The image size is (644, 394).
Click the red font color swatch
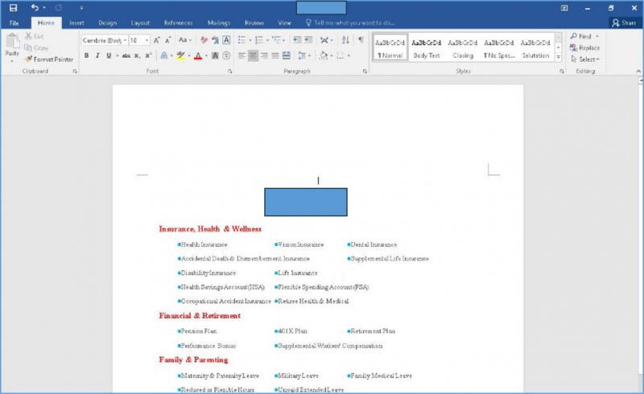coord(197,55)
